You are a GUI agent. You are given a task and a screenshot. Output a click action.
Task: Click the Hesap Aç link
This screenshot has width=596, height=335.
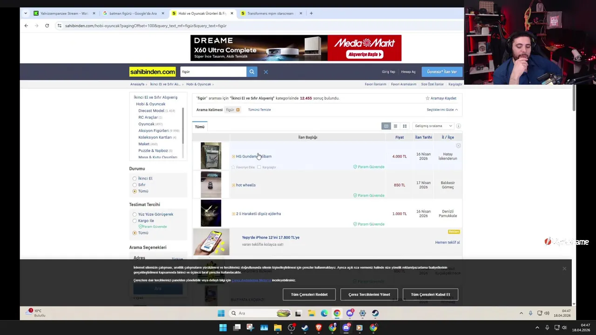[408, 72]
